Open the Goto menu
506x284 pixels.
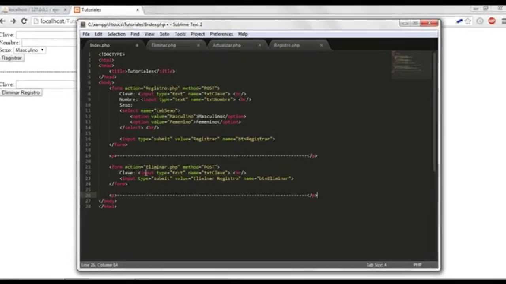(164, 34)
